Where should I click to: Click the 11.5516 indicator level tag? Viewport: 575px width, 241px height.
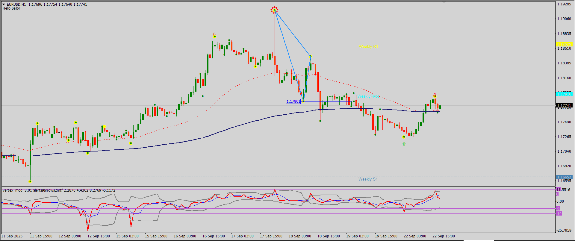point(563,190)
